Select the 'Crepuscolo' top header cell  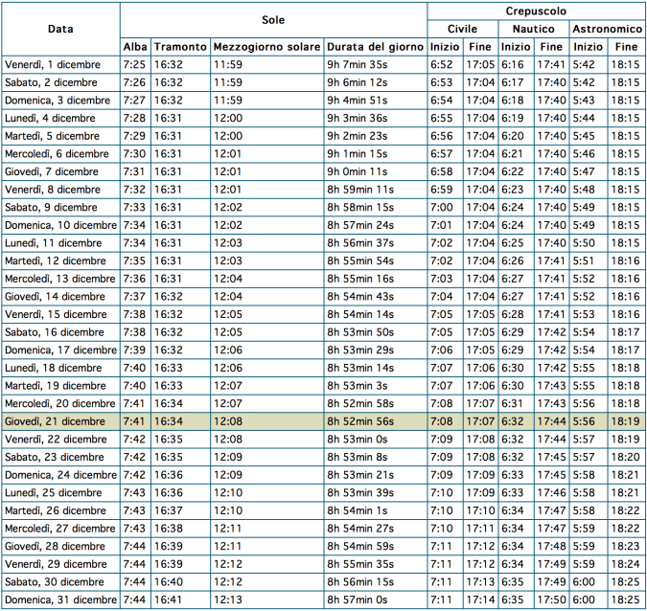(x=535, y=11)
